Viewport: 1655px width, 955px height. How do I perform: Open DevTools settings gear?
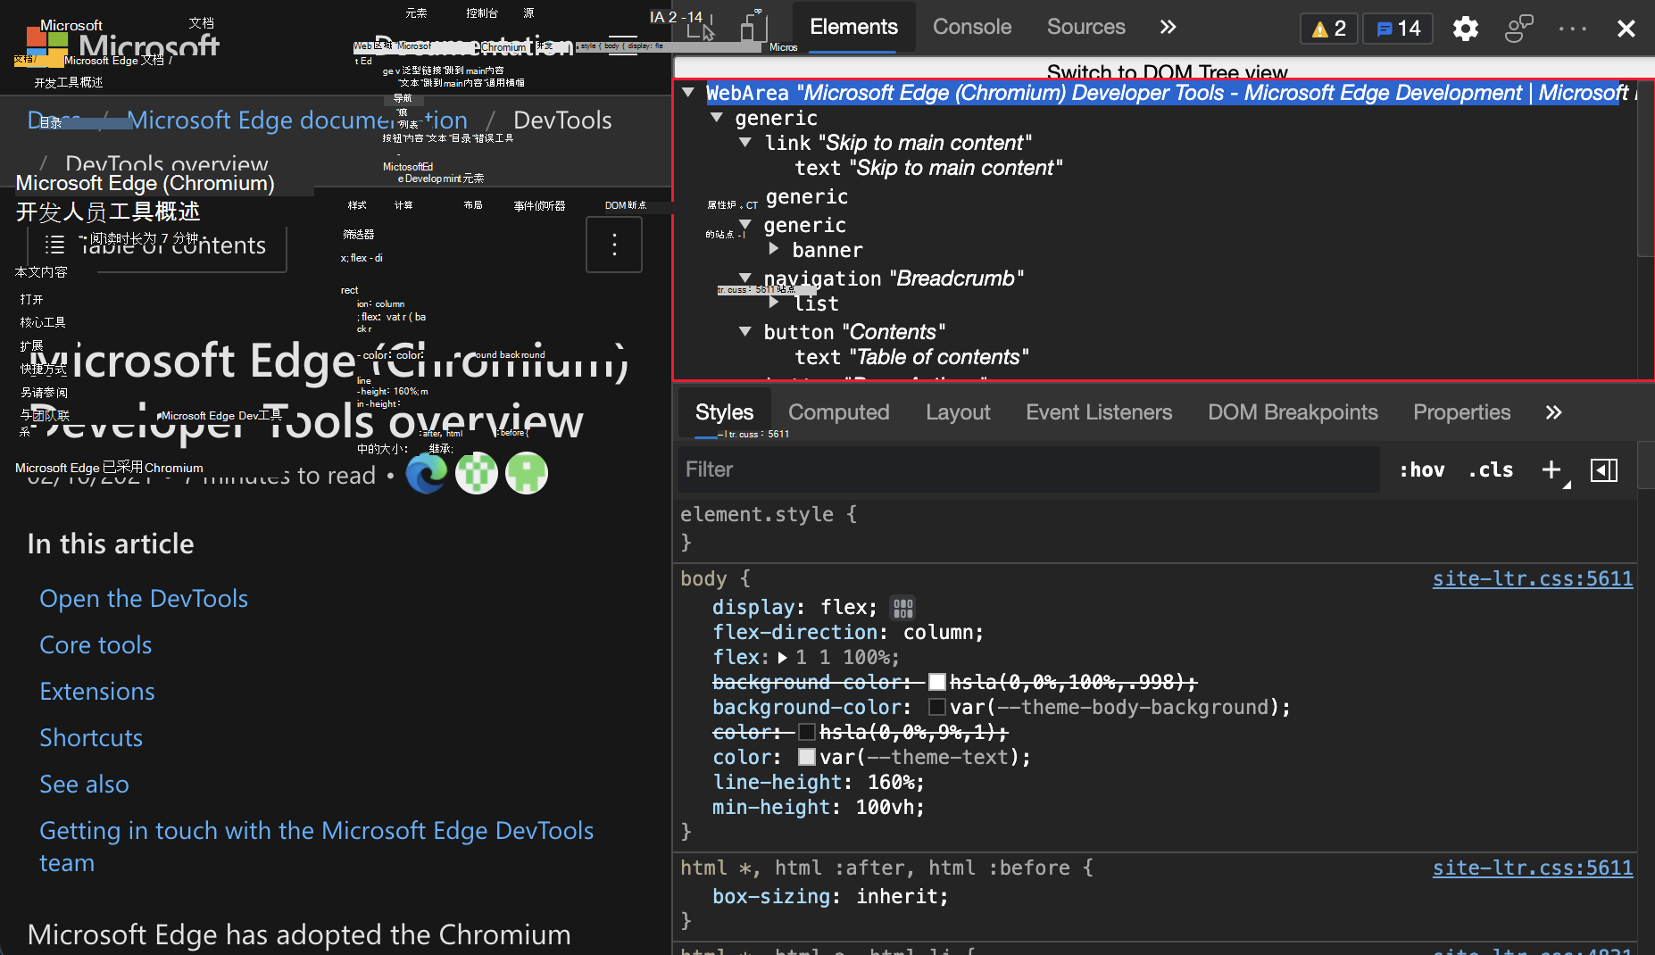[x=1465, y=29]
